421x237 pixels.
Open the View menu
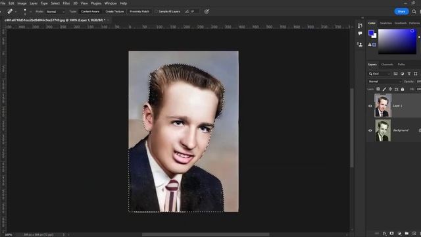coord(84,3)
